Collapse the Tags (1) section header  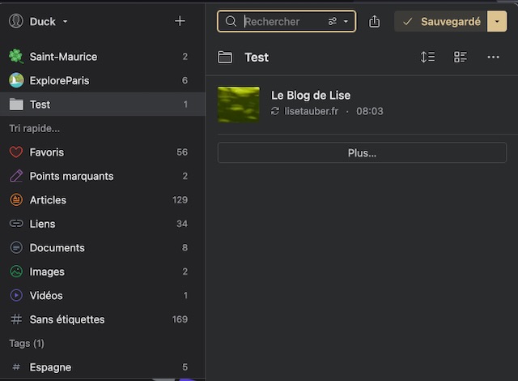coord(27,344)
